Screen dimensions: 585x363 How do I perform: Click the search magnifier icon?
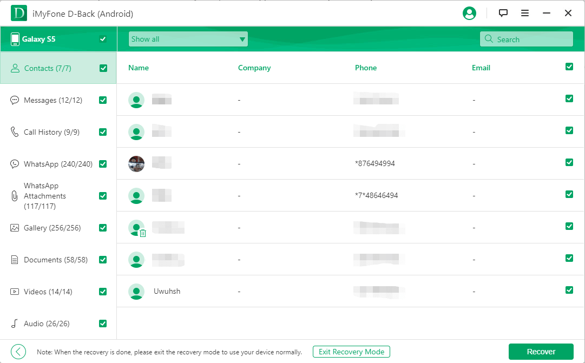point(488,39)
